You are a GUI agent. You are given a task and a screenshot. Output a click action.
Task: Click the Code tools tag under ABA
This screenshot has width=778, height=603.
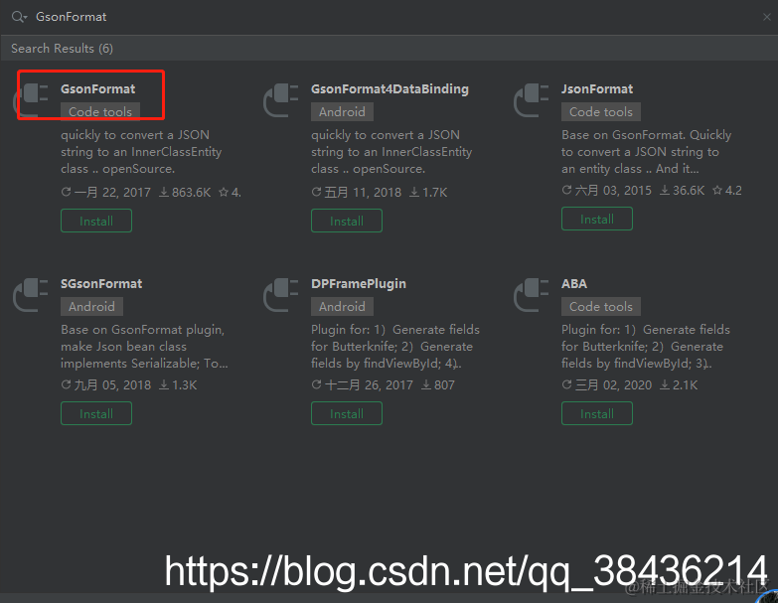coord(601,306)
